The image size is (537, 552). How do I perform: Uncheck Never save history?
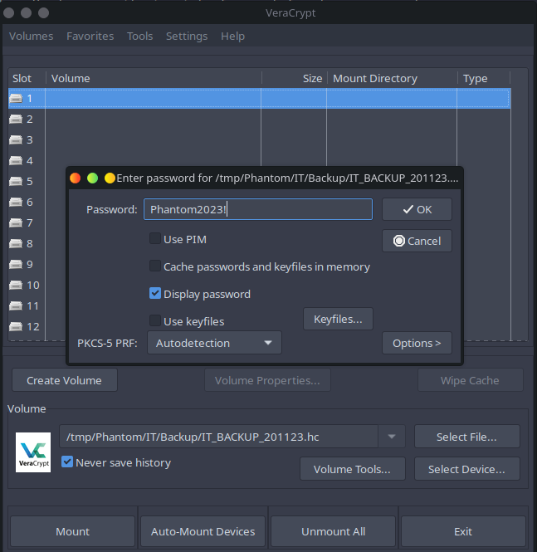[x=67, y=462]
